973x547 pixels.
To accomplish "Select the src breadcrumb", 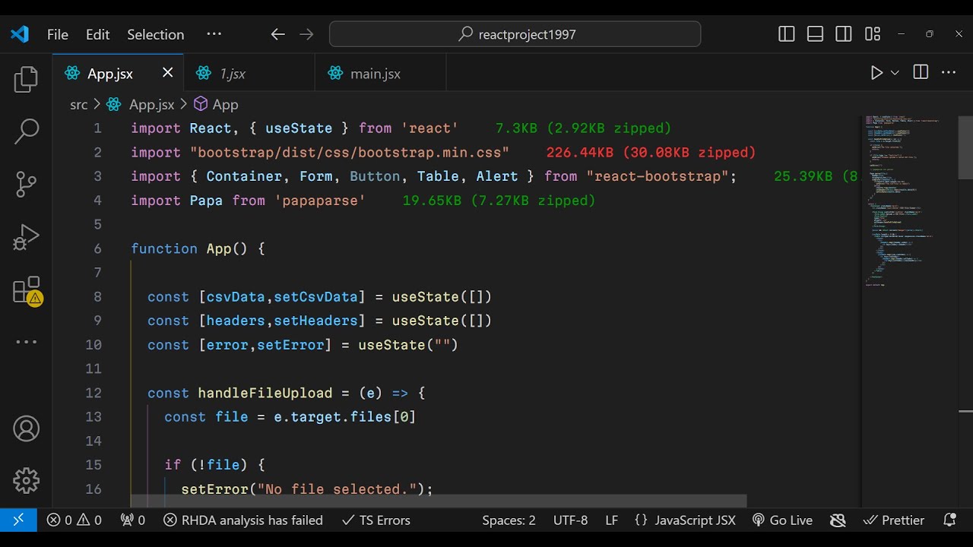I will coord(78,105).
